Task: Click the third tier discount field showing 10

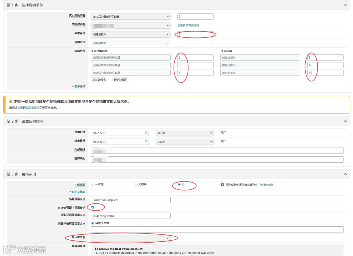Action: click(325, 73)
